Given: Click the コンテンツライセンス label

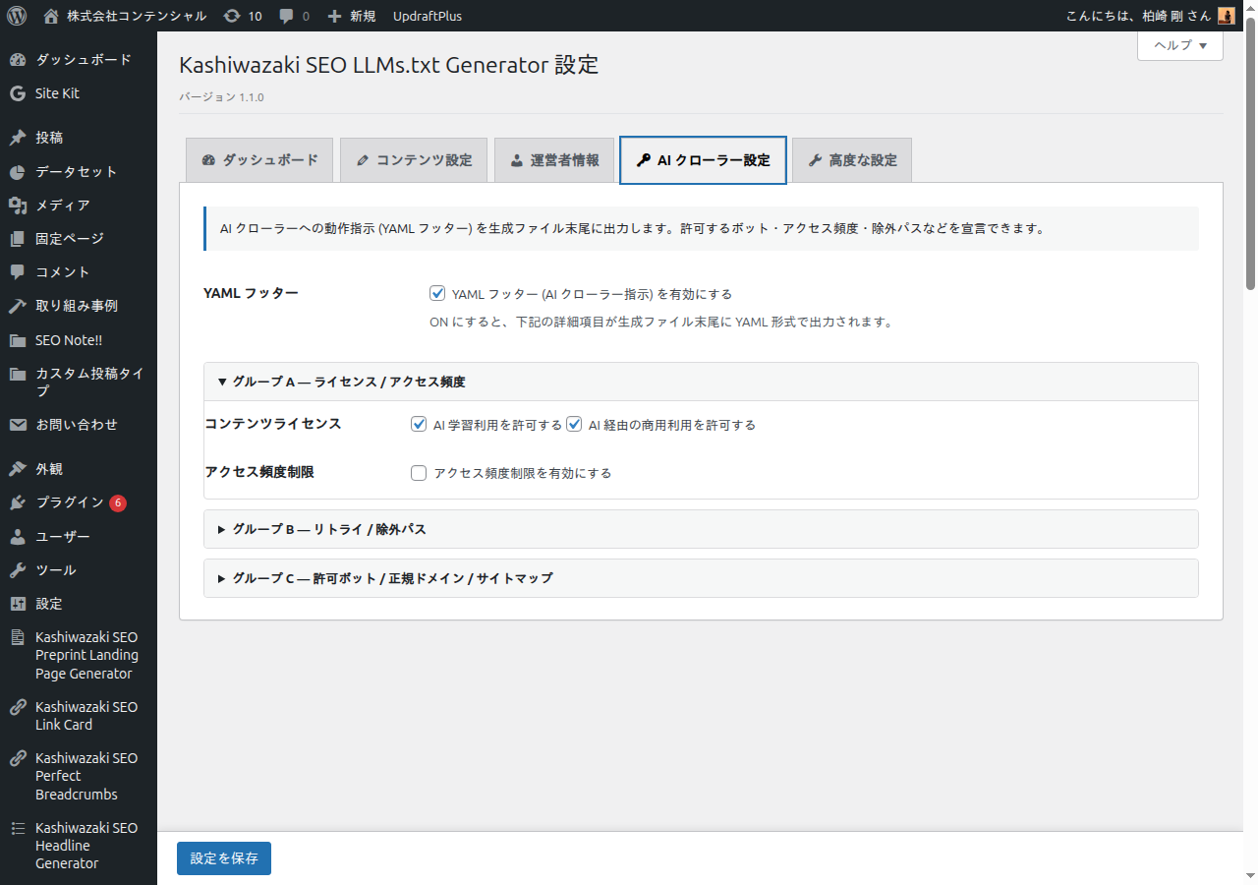Looking at the screenshot, I should click(273, 424).
